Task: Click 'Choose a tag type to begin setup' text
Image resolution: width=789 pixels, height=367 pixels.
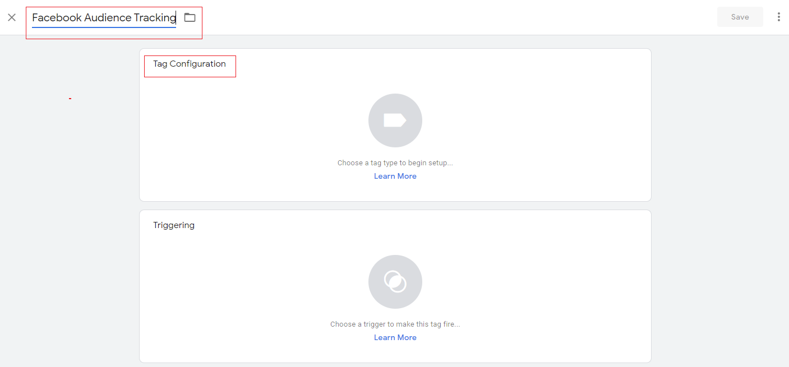Action: (x=395, y=163)
